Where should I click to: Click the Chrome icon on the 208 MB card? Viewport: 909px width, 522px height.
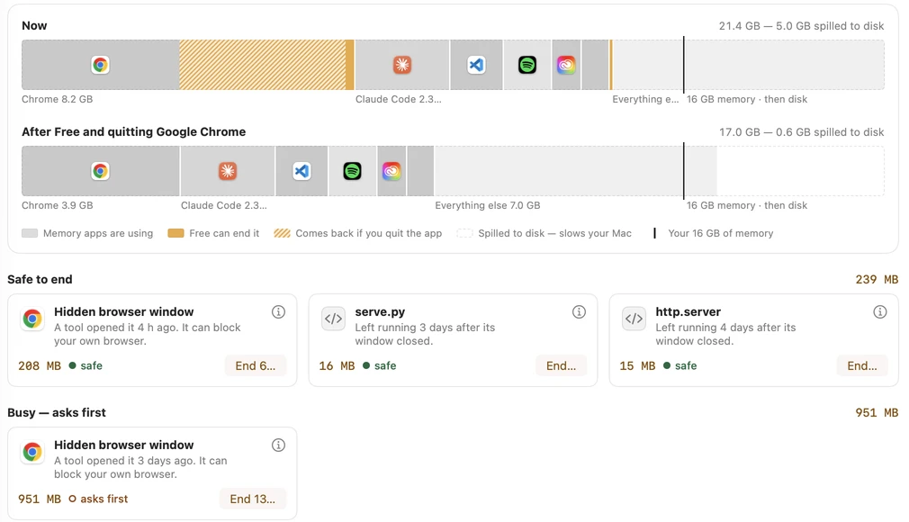point(32,319)
